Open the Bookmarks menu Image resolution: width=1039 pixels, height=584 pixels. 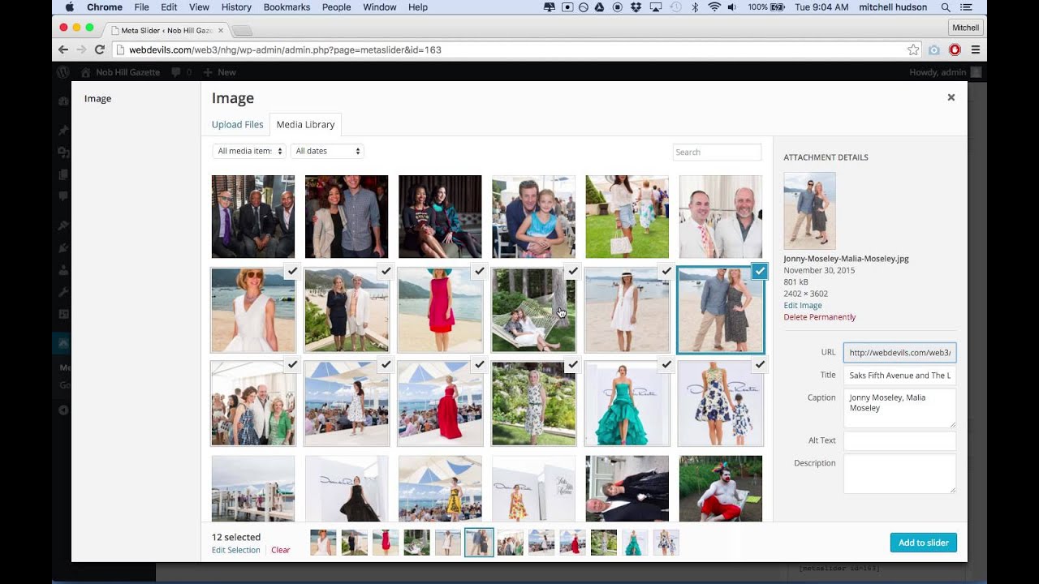tap(287, 7)
